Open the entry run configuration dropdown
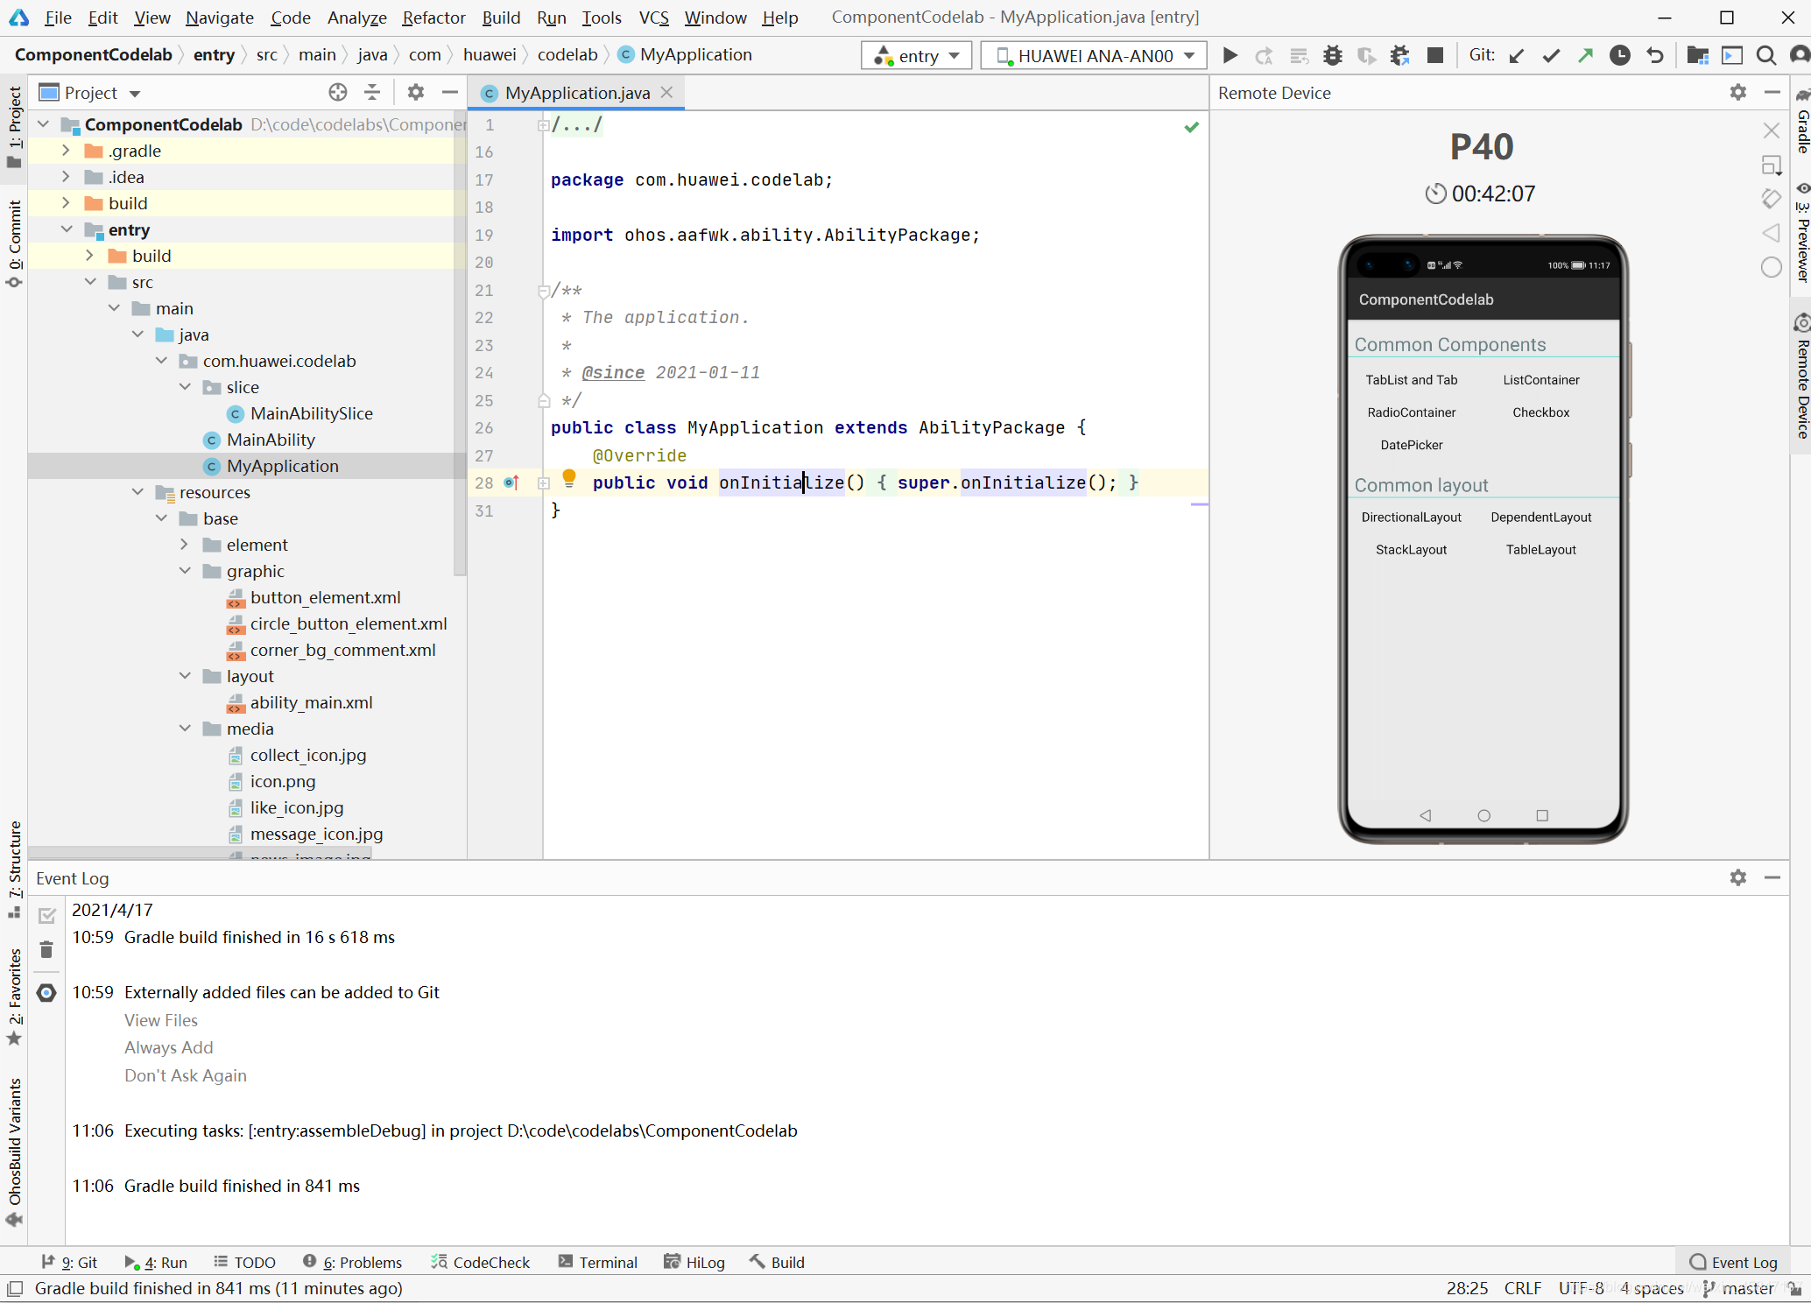The height and width of the screenshot is (1303, 1811). pyautogui.click(x=916, y=56)
